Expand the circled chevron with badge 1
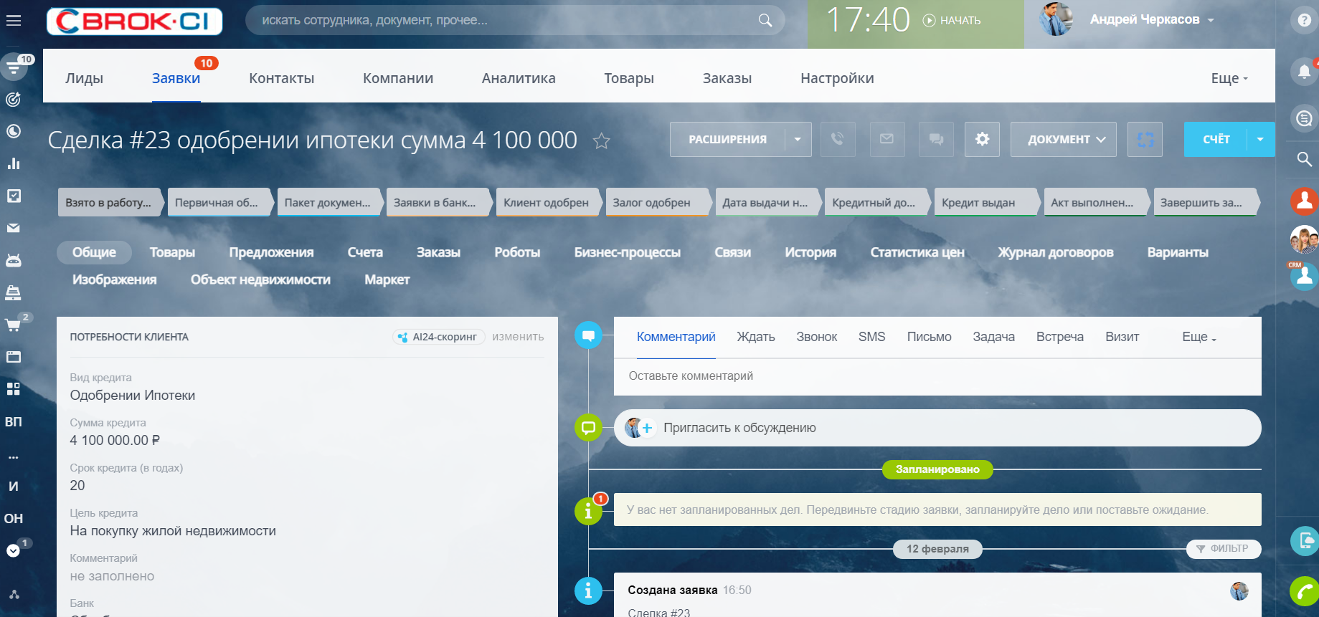 (x=14, y=550)
